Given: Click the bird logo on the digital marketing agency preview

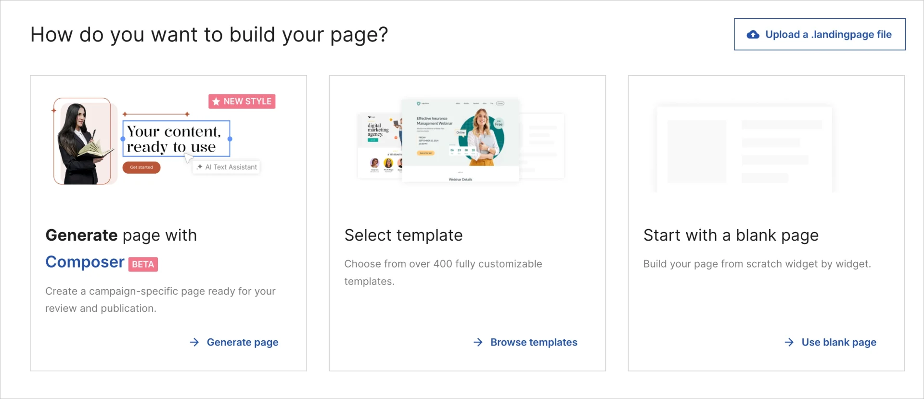Looking at the screenshot, I should tap(369, 117).
